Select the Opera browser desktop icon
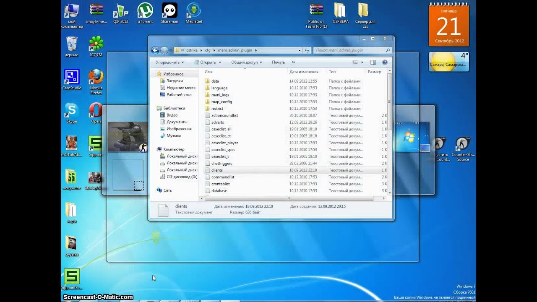This screenshot has height=302, width=537. click(x=96, y=113)
